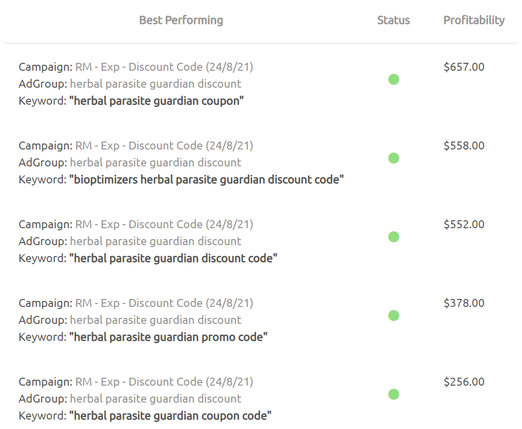Open AdGroup link in second row

point(155,163)
